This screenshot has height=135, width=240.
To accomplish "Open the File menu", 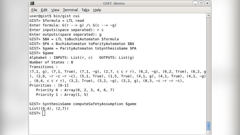I will pyautogui.click(x=34, y=10).
